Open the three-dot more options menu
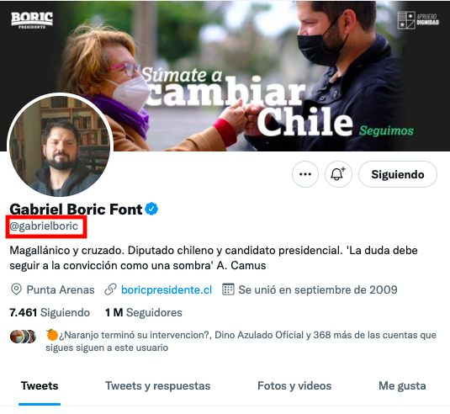This screenshot has width=450, height=414. point(305,174)
